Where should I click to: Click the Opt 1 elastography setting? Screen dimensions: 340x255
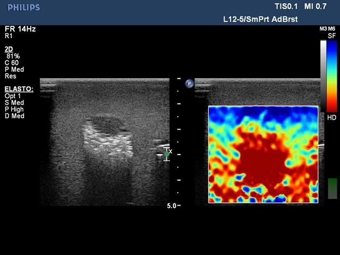[x=13, y=96]
